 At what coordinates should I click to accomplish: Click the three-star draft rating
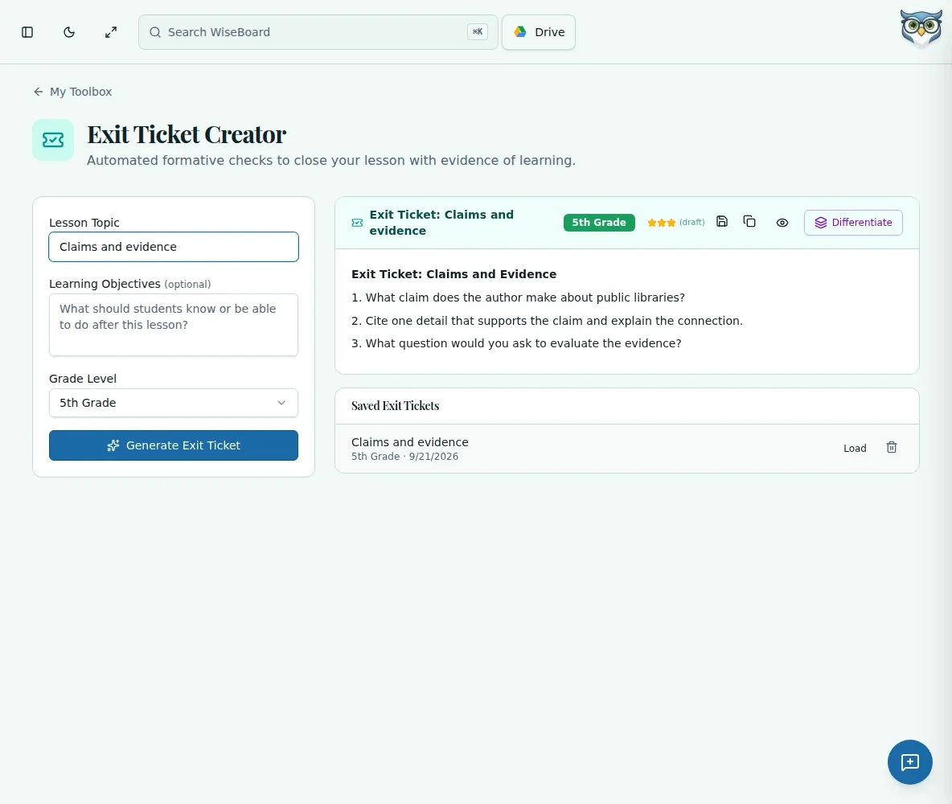(675, 222)
